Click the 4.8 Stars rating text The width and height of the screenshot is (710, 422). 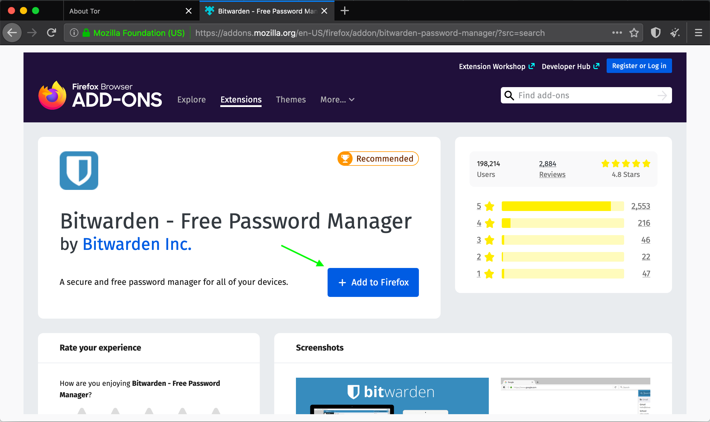click(x=626, y=175)
